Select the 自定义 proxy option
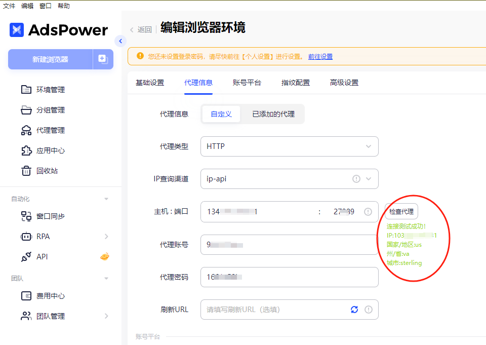 [221, 114]
